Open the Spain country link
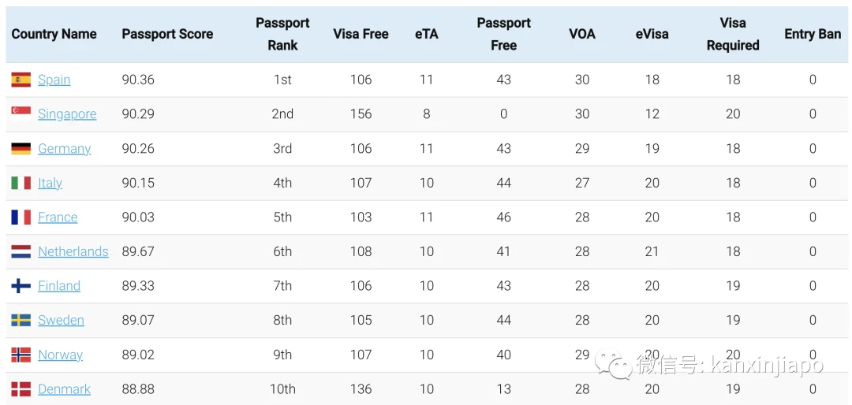This screenshot has width=852, height=405. [x=54, y=80]
